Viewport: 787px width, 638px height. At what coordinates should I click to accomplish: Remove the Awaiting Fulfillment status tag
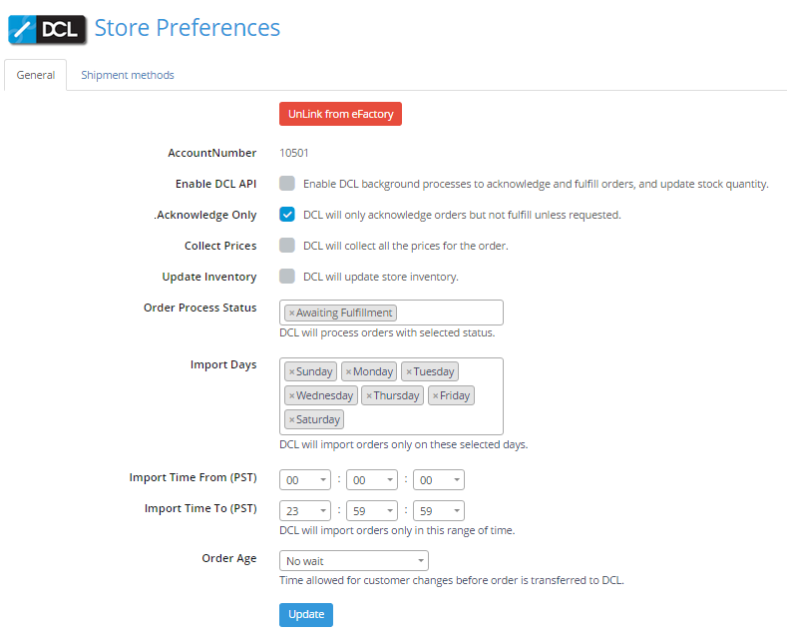(x=291, y=313)
